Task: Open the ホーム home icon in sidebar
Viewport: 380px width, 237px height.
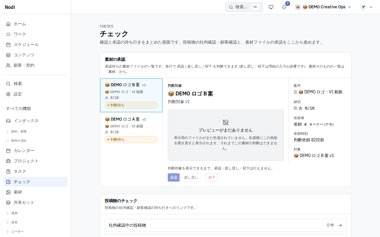Action: 8,24
